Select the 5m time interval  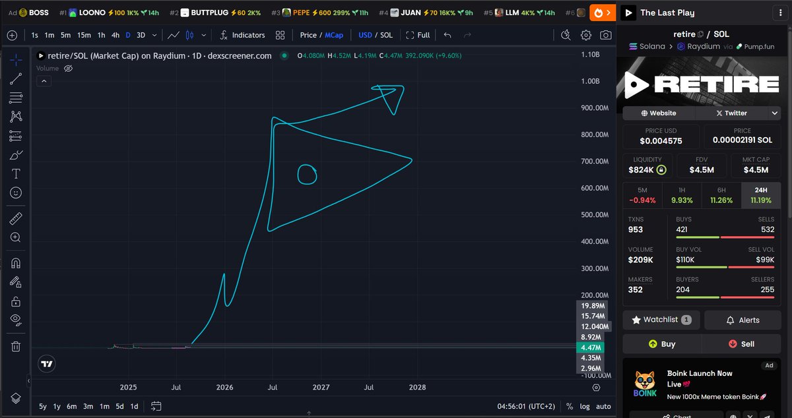point(65,35)
